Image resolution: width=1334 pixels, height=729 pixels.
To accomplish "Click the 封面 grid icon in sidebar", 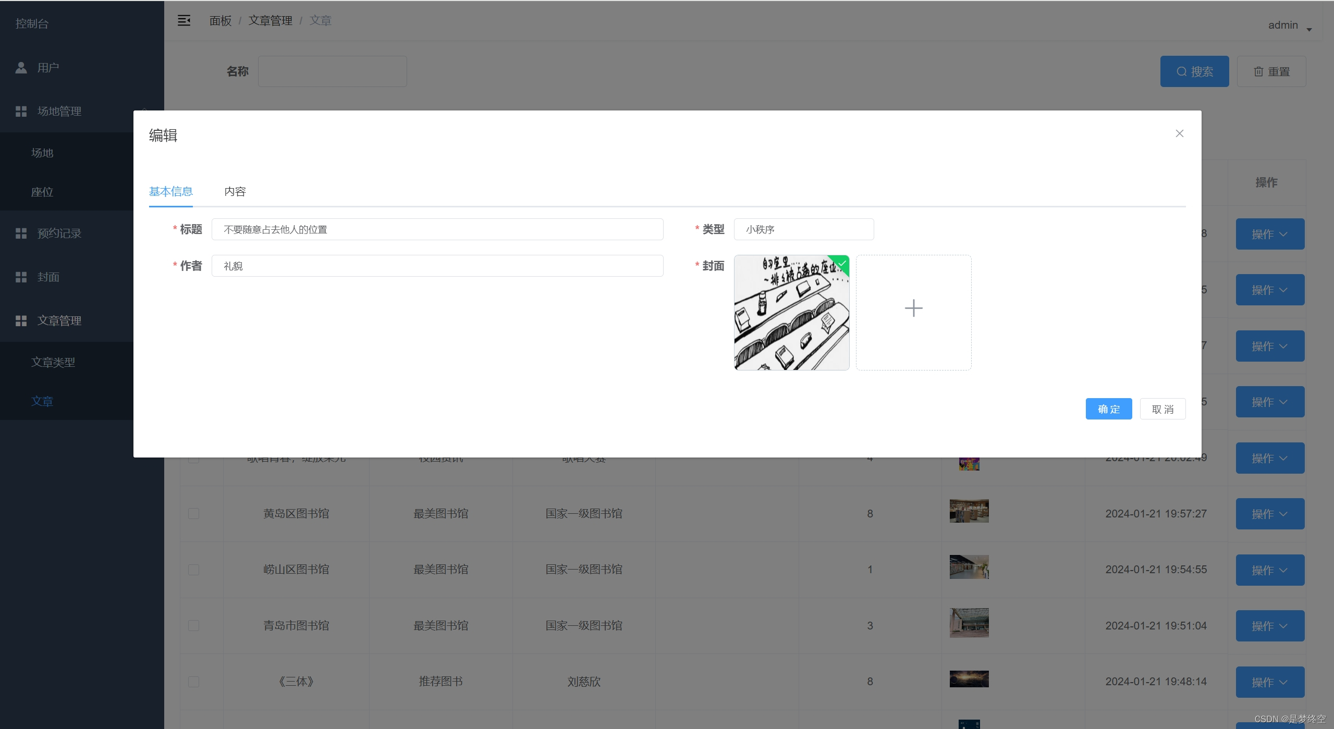I will click(x=21, y=277).
